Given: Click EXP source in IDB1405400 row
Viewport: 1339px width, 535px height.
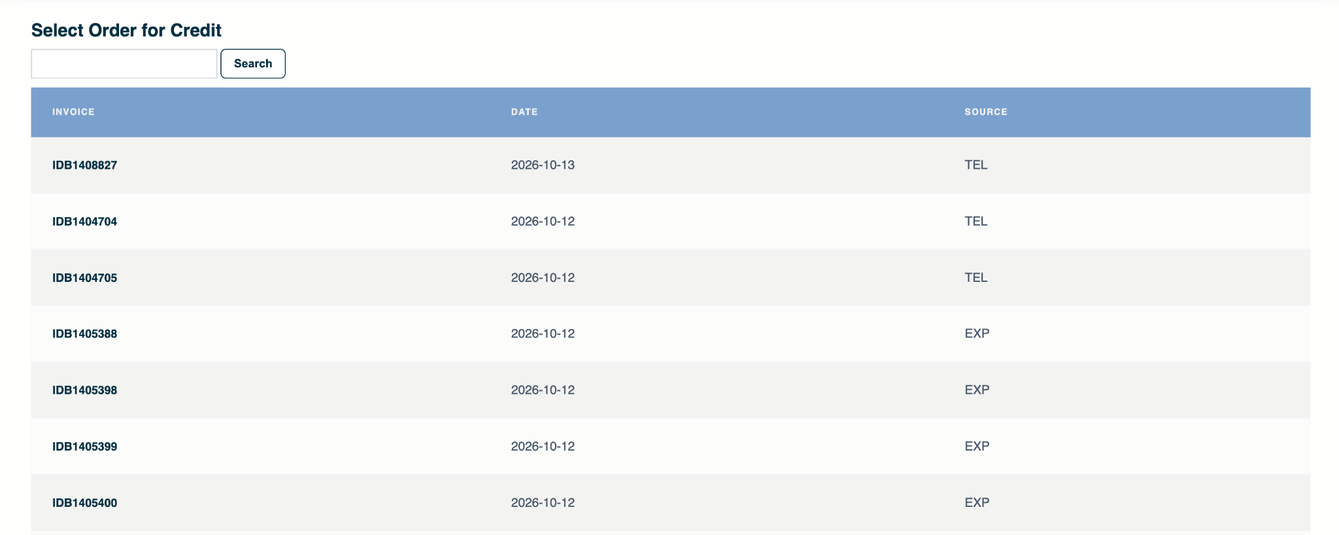Looking at the screenshot, I should click(977, 502).
